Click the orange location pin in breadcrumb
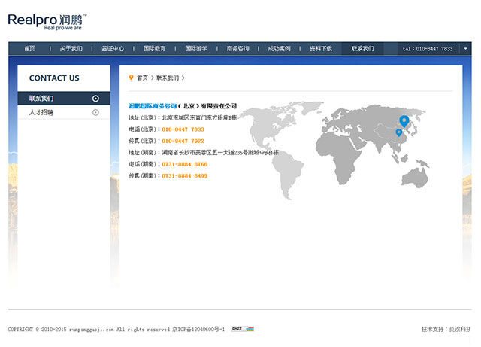Screen dimensions: 481x347 click(132, 78)
